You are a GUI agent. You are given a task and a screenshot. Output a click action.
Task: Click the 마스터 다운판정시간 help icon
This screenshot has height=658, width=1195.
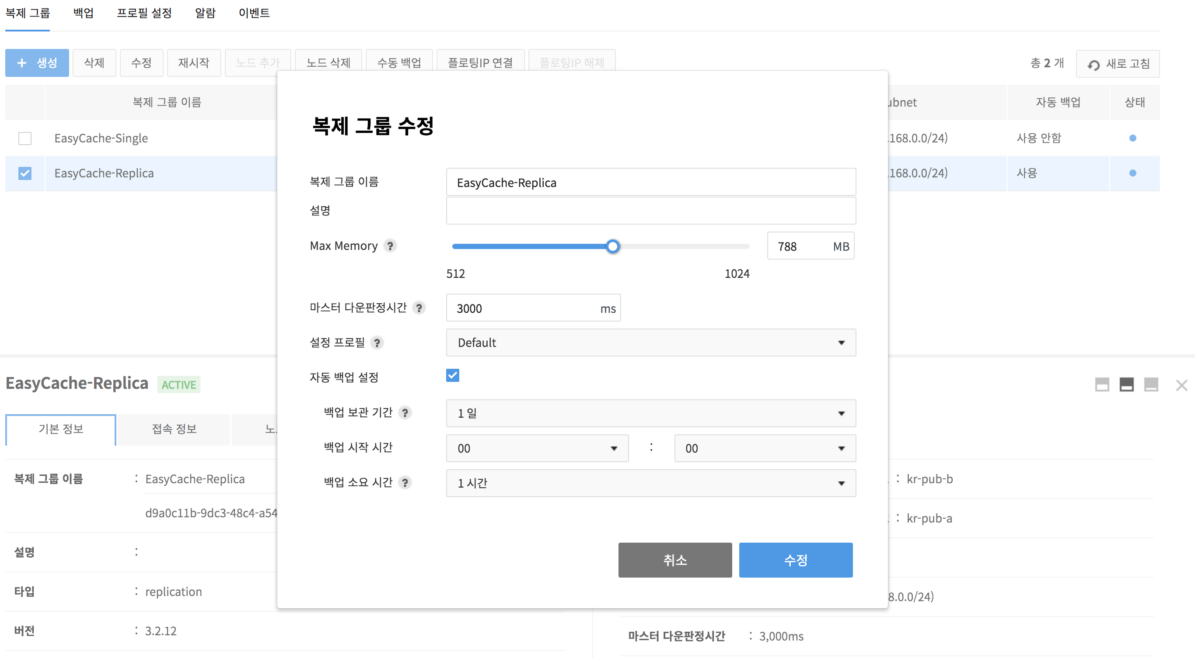click(x=419, y=308)
